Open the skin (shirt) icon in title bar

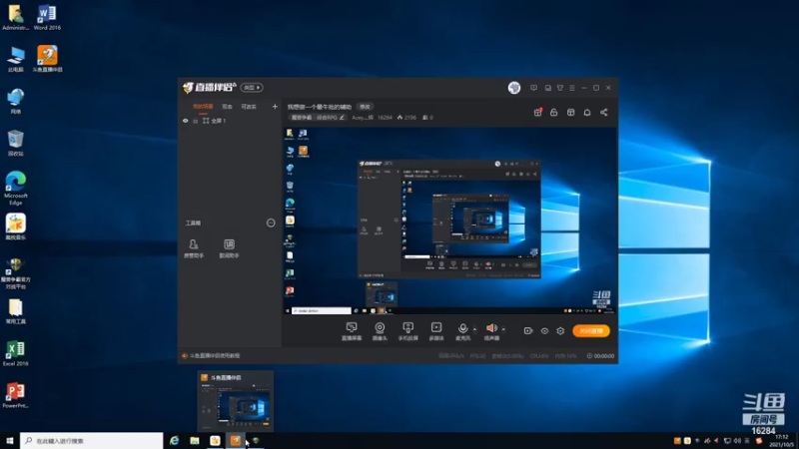point(560,88)
